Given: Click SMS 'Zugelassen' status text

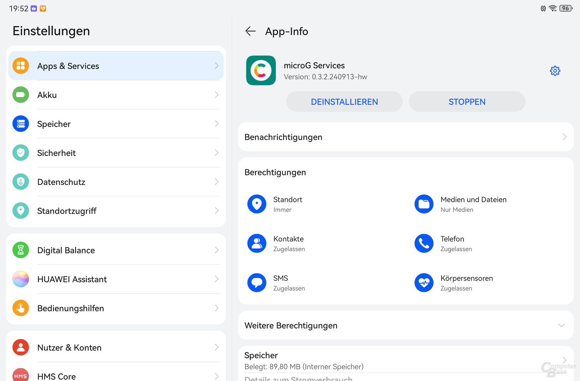Looking at the screenshot, I should tap(289, 288).
